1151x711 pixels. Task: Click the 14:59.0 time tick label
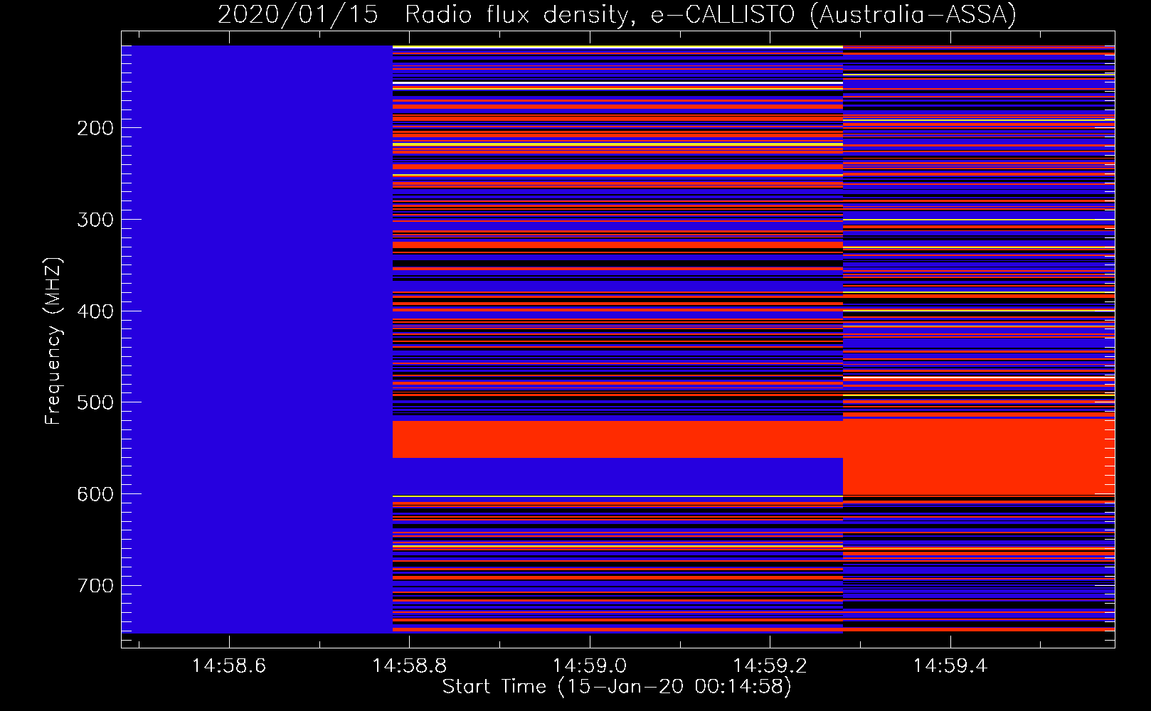pyautogui.click(x=590, y=665)
